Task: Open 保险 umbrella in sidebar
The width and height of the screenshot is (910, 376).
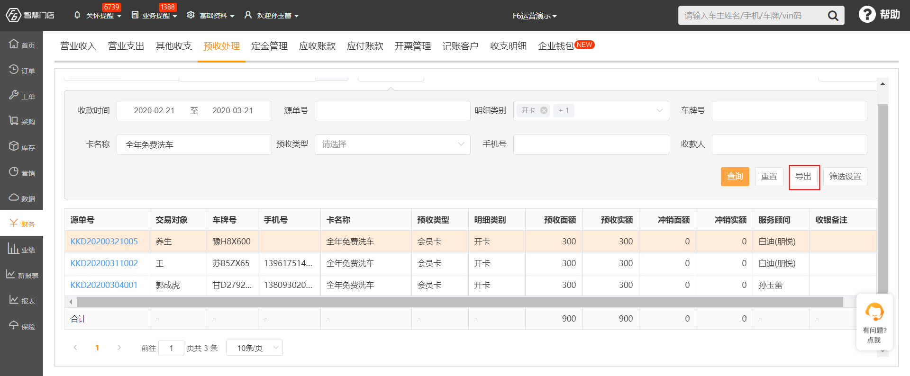Action: tap(21, 325)
